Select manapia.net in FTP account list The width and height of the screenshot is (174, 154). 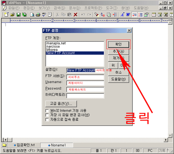tap(75, 43)
